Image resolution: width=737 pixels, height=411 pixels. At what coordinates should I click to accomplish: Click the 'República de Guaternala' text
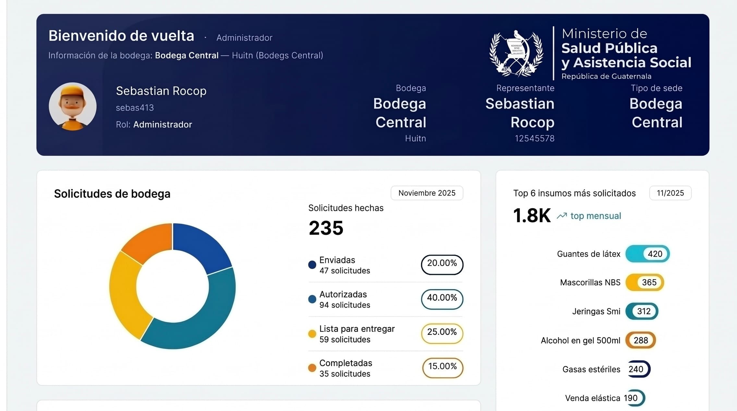point(606,76)
